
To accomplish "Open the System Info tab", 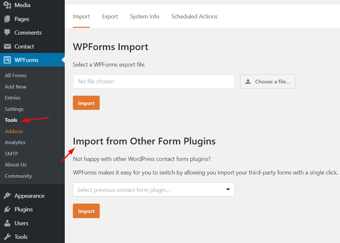I will 145,16.
